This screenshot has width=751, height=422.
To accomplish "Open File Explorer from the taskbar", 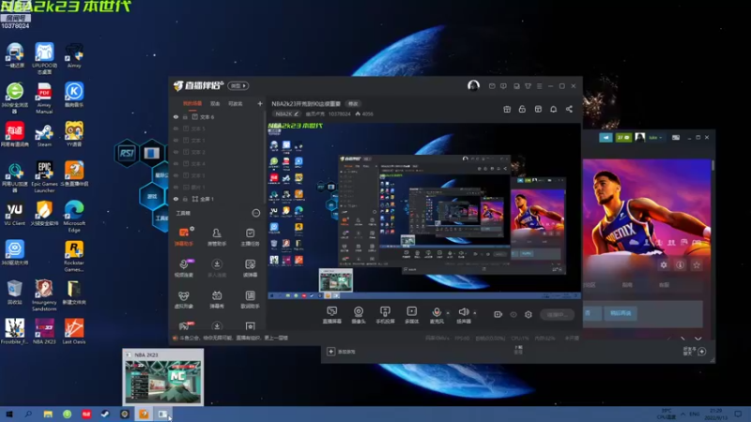I will (48, 414).
